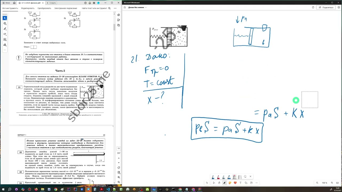Open the Acrobat apps grid icon
Image resolution: width=342 pixels, height=192 pixels.
94,3
